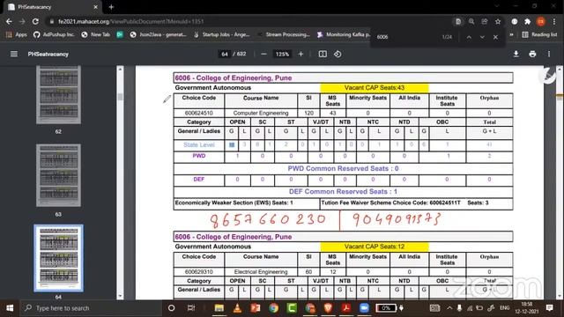Open the Stream Processing bookmark
The height and width of the screenshot is (317, 564).
(x=284, y=35)
